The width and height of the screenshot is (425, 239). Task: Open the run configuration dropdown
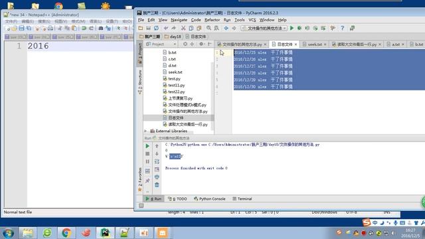click(264, 28)
